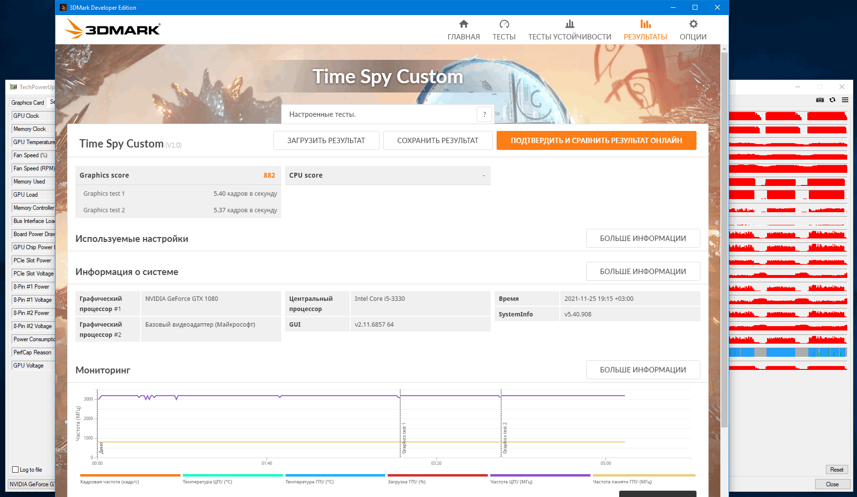The width and height of the screenshot is (857, 497).
Task: Click Fan Speed (%) sensor in TechPowerUp
Action: click(33, 155)
